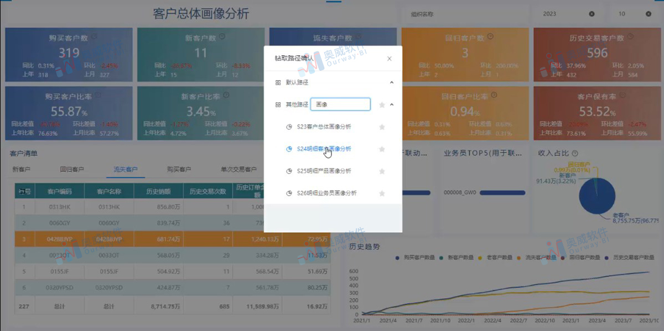This screenshot has height=331, width=664.
Task: Click the 856.80万 sales value cell
Action: click(158, 207)
